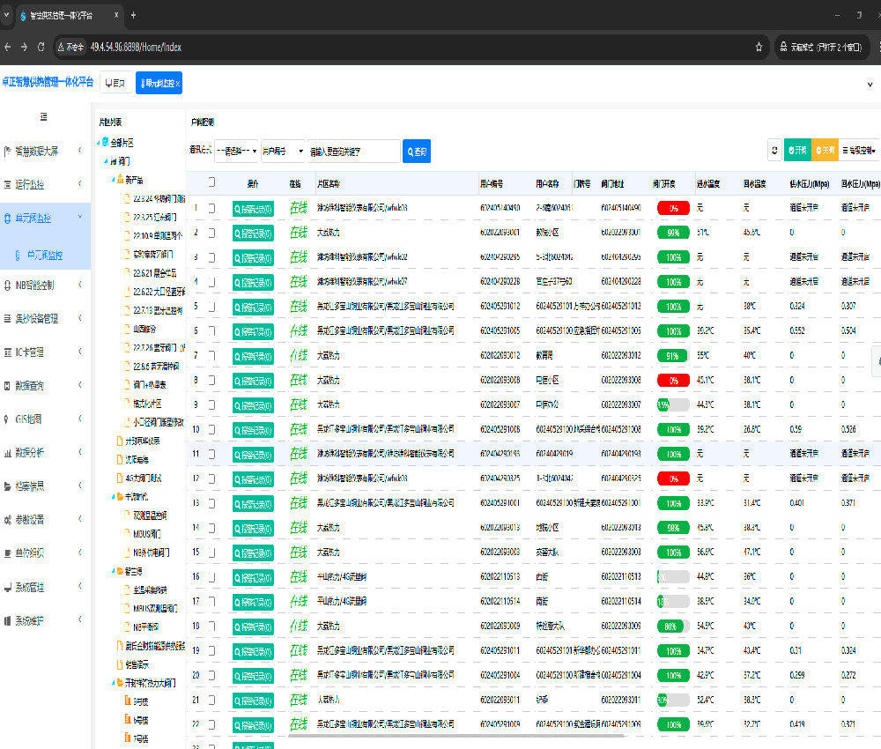Click the 7号楼 building icon in tree
This screenshot has width=881, height=749.
128,738
